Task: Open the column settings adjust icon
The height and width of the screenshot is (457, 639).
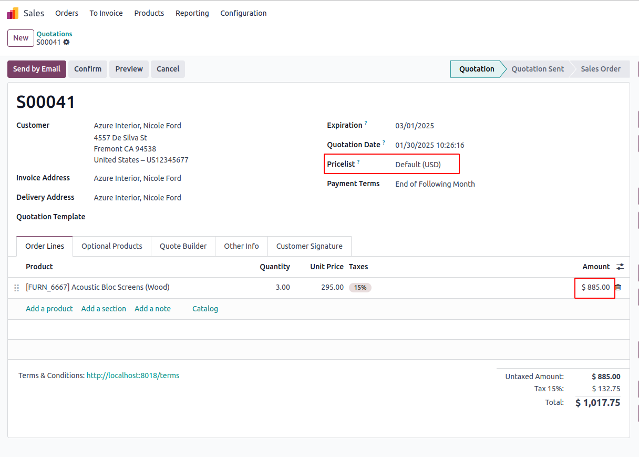Action: [620, 267]
